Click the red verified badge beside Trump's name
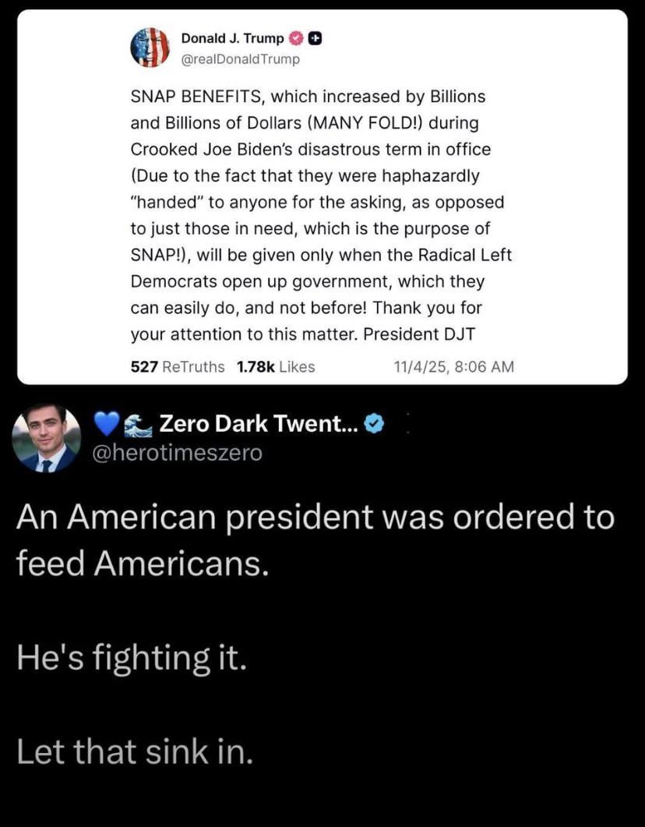 296,38
